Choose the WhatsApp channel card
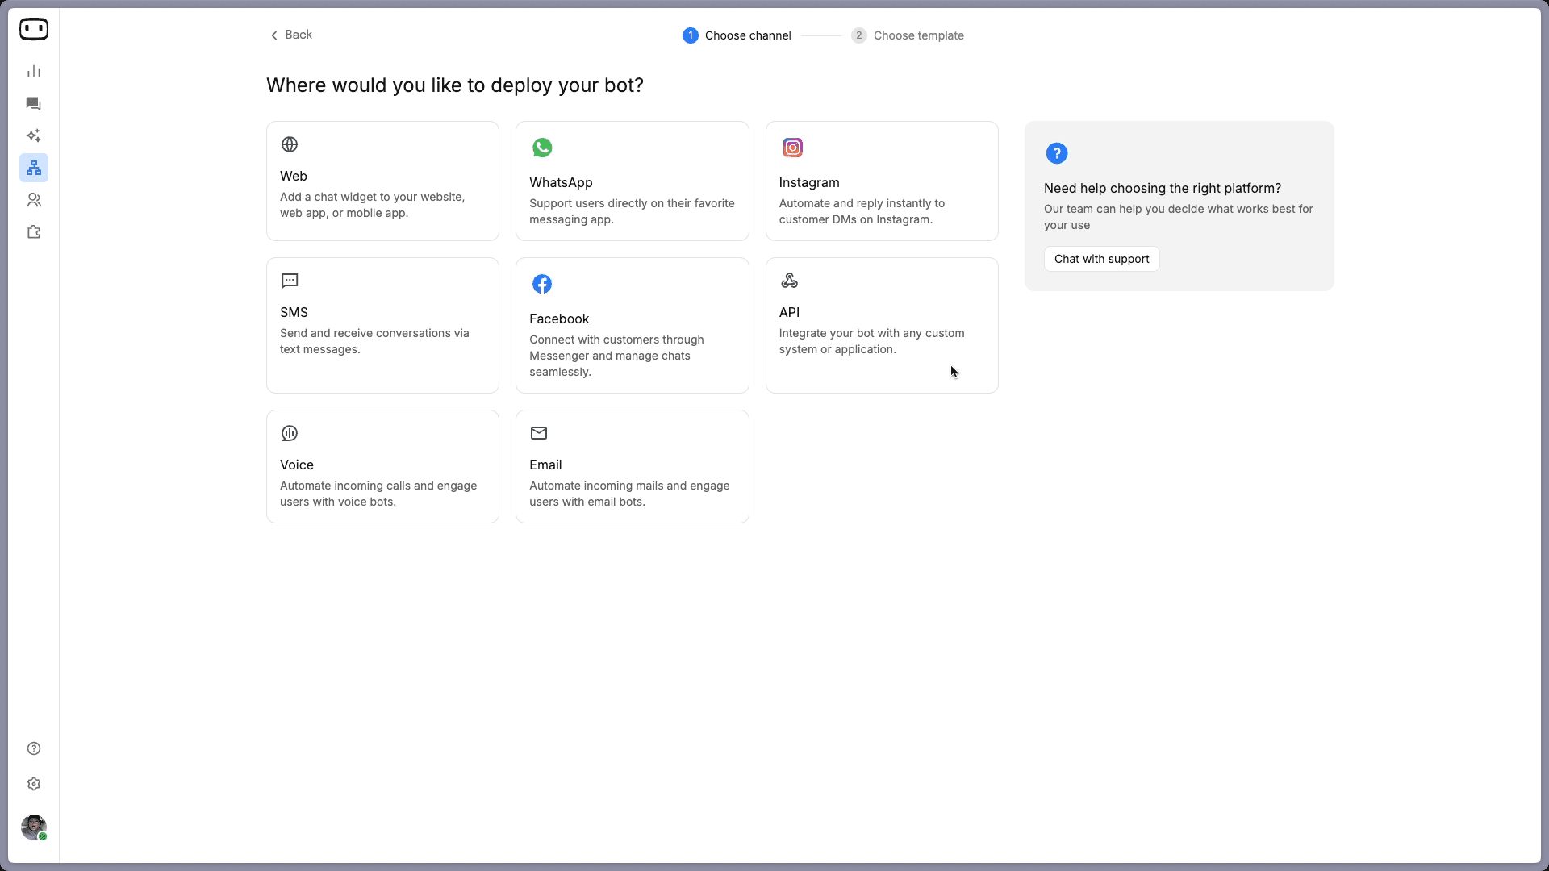This screenshot has height=871, width=1549. pos(632,181)
